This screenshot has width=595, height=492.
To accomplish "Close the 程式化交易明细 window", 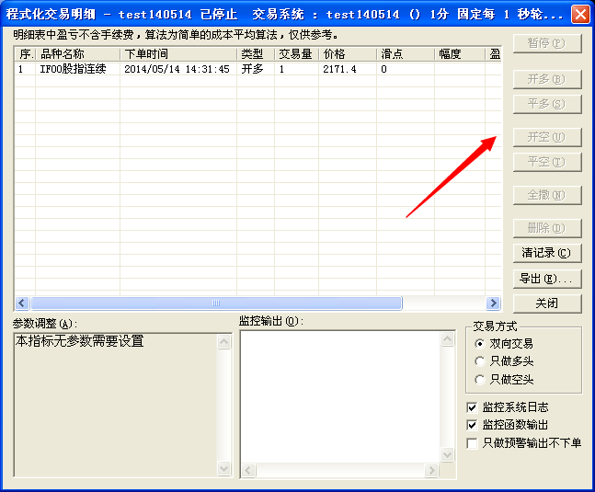I will coord(580,15).
